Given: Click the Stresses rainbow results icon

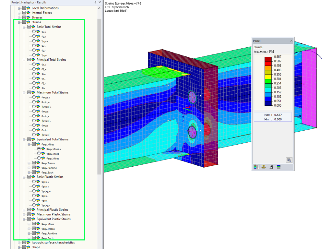Looking at the screenshot, I should pyautogui.click(x=28, y=18).
